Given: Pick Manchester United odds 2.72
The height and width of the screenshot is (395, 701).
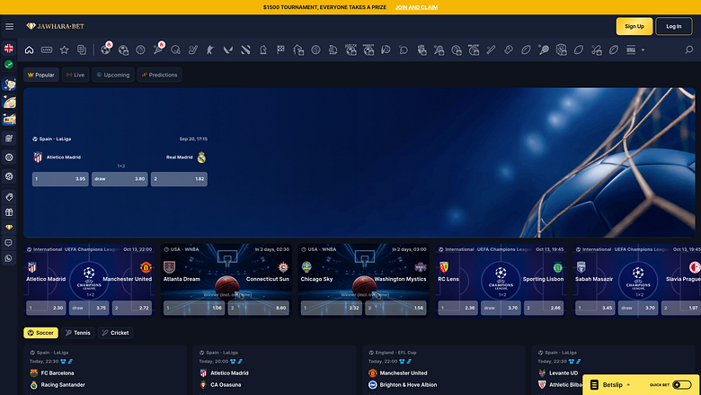Looking at the screenshot, I should (132, 308).
